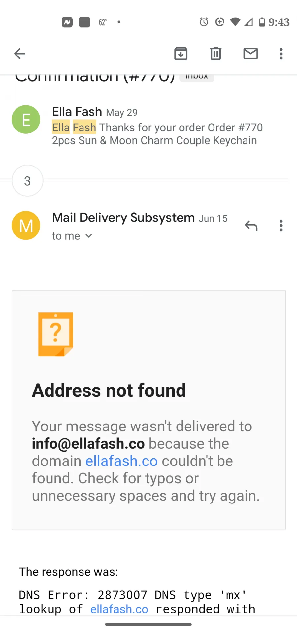Viewport: 297px width, 633px height.
Task: Tap the bottom navigation gesture bar
Action: tap(148, 624)
